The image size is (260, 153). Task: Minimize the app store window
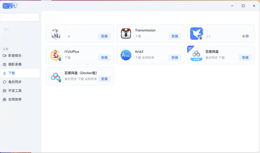point(232,6)
